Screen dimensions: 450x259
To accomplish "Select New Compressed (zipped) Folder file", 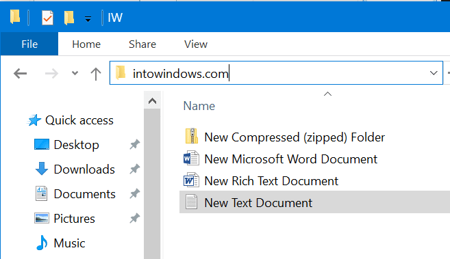I will pos(294,137).
